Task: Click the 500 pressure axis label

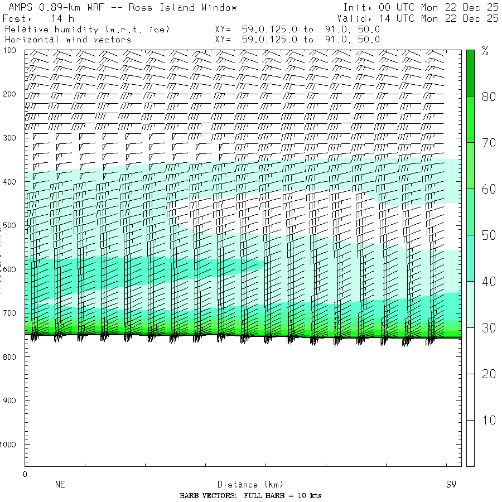Action: click(x=9, y=225)
